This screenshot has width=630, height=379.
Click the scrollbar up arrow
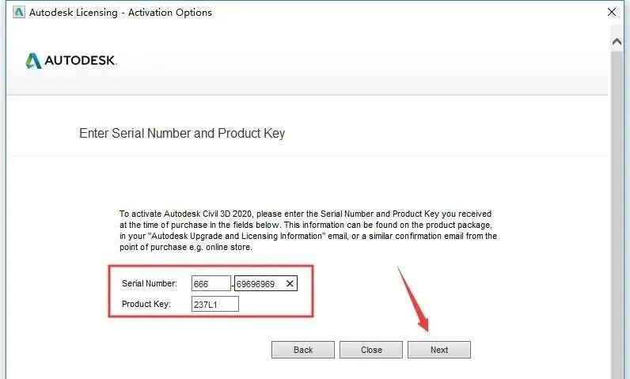(x=617, y=41)
